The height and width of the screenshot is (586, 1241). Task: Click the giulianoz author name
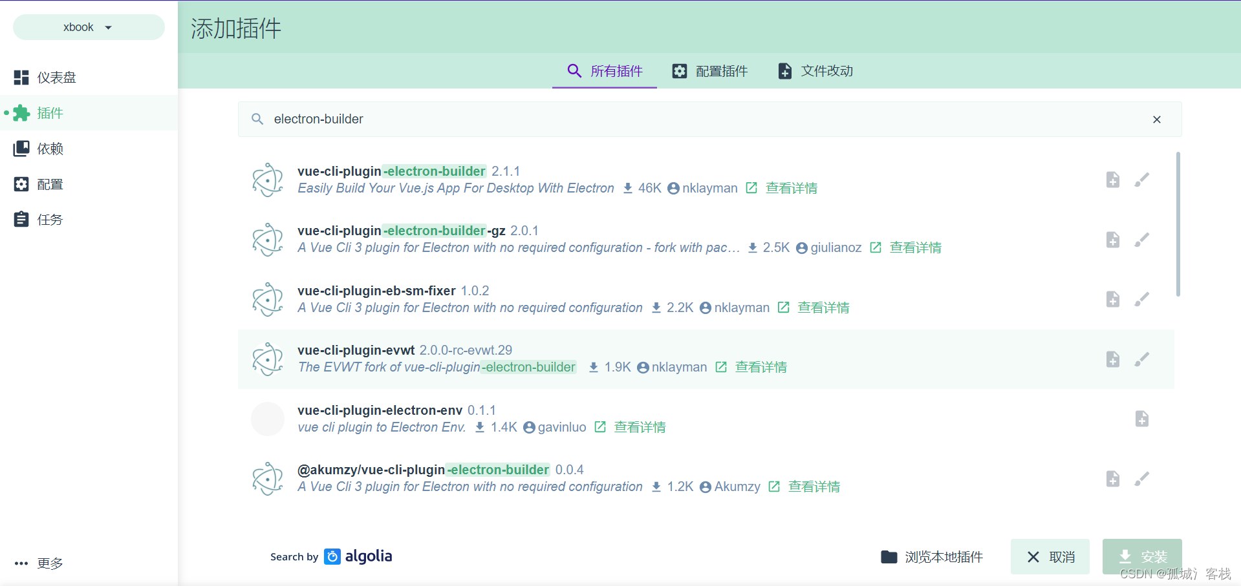pyautogui.click(x=836, y=247)
